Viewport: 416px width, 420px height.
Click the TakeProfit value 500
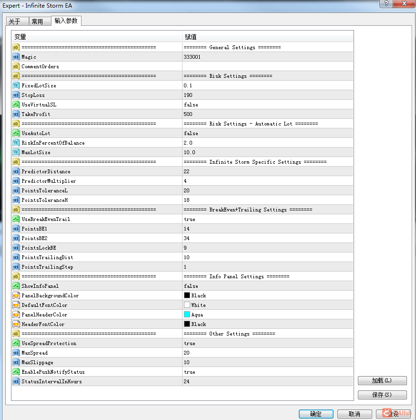click(188, 114)
